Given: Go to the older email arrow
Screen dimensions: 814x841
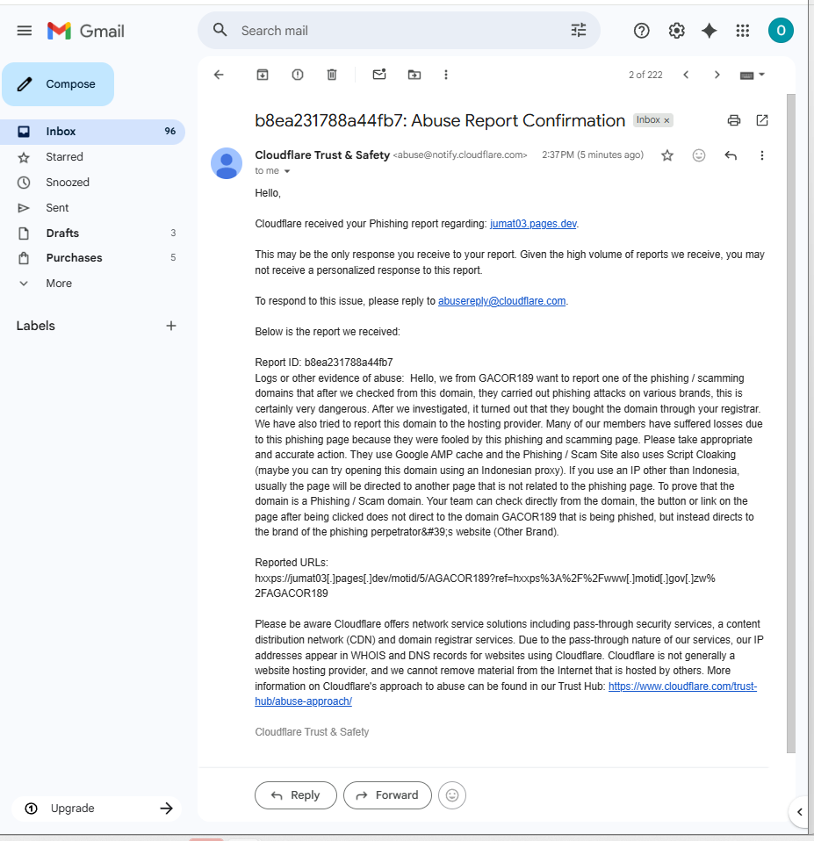Looking at the screenshot, I should [717, 75].
